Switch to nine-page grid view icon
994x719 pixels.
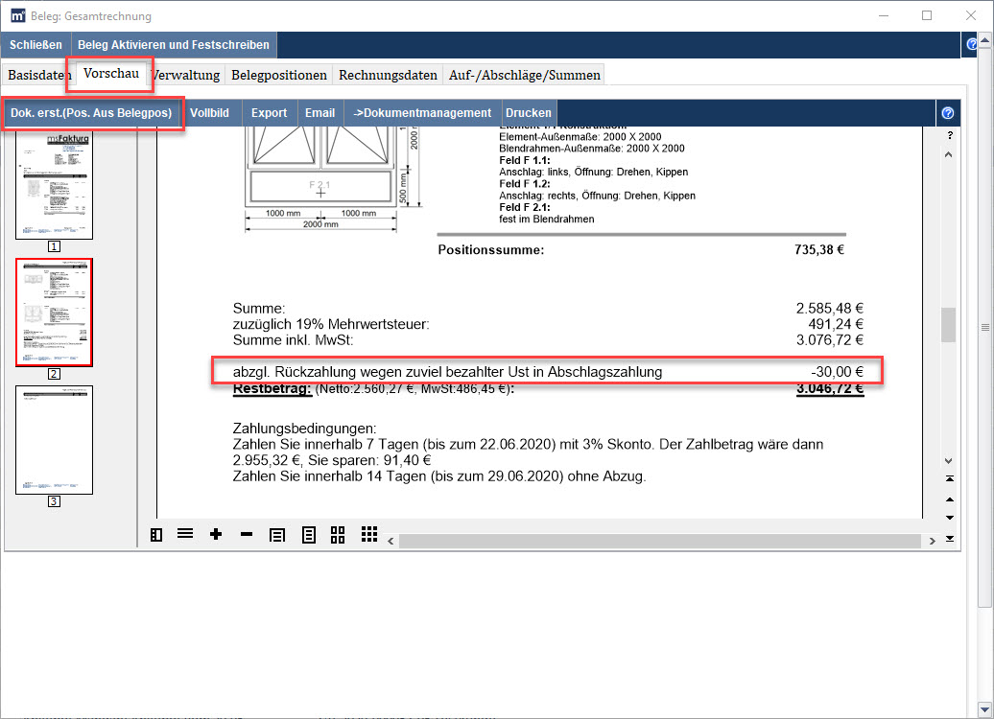[369, 534]
